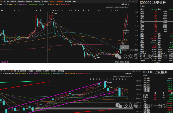This screenshot has width=174, height=114.
Task: Click the close circle icon beside indicator gear
Action: (128, 62)
